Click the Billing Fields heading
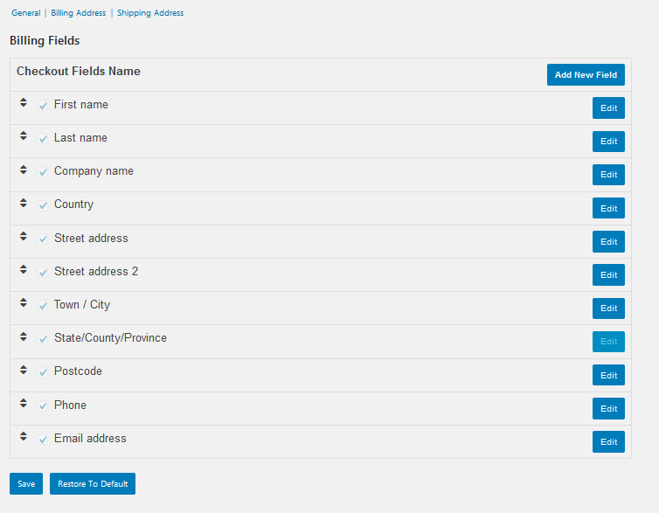The image size is (659, 513). [x=45, y=41]
